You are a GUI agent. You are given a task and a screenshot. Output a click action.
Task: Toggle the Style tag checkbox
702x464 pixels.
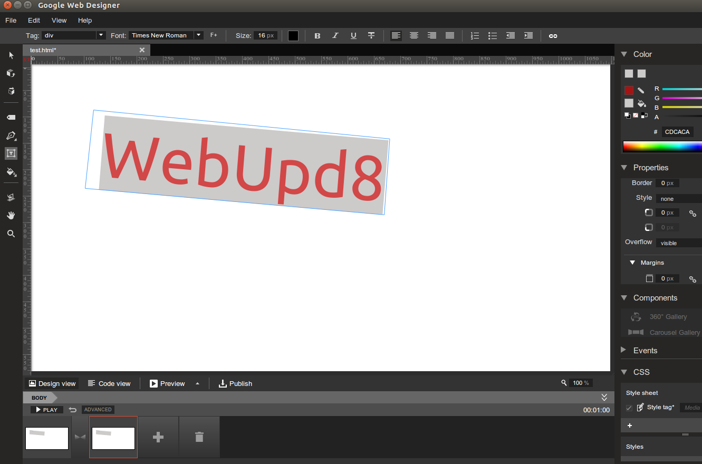tap(629, 408)
